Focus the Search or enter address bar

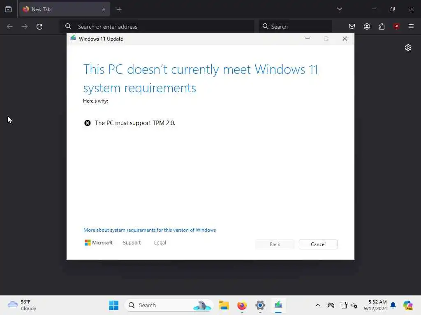click(x=158, y=27)
